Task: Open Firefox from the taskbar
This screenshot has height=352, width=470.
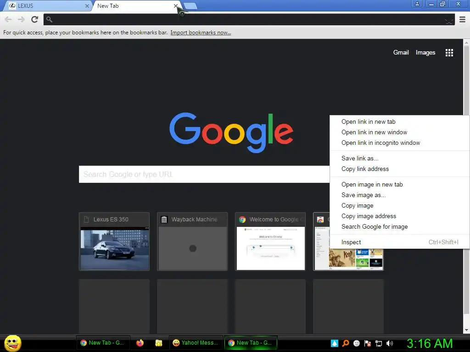Action: tap(140, 343)
